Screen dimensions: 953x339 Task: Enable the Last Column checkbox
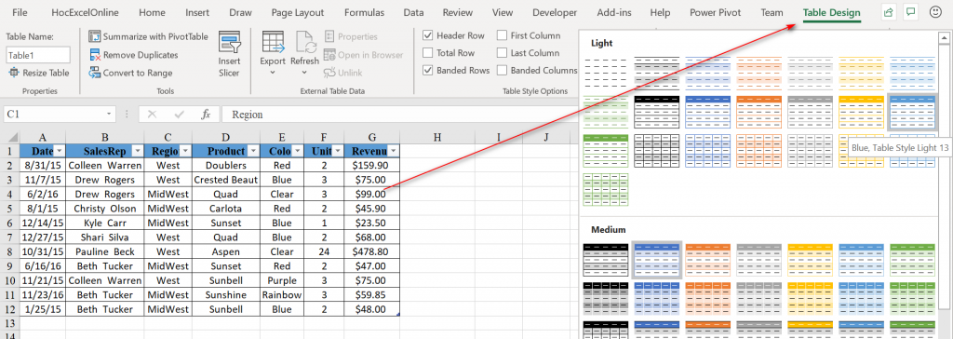click(502, 53)
